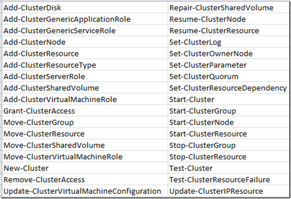Viewport: 291px width, 199px height.
Task: Click the Resume-ClusterNode cell
Action: click(x=207, y=19)
